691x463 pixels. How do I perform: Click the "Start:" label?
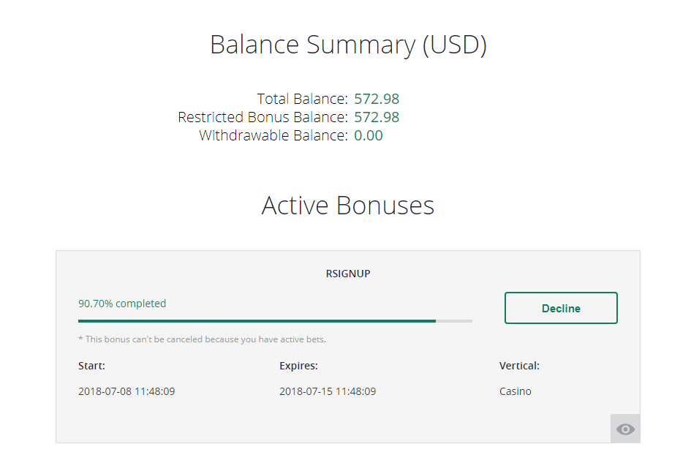(x=91, y=366)
